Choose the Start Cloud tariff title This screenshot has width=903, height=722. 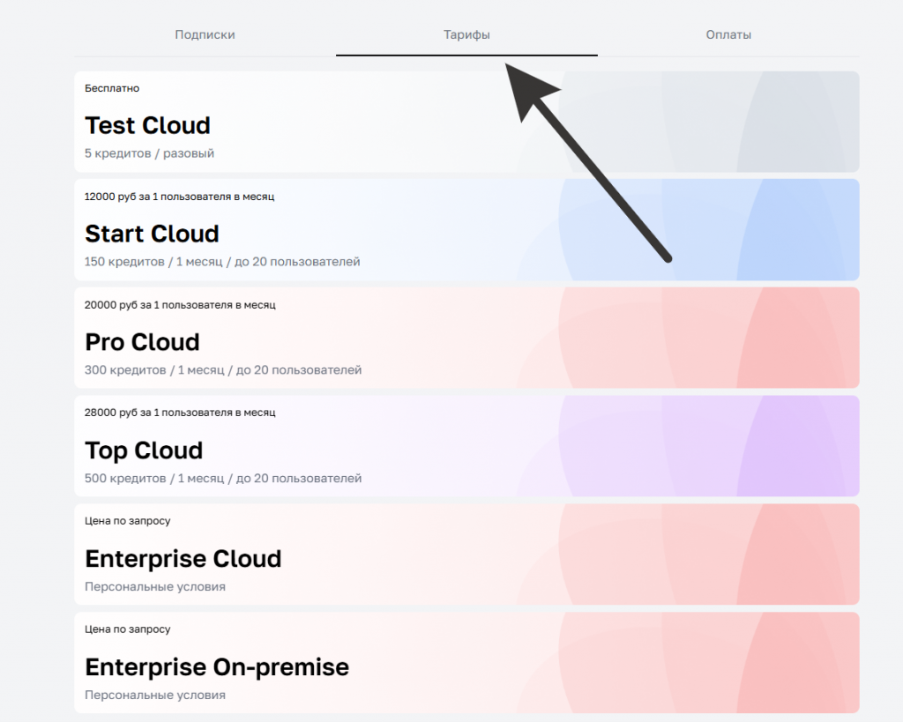pyautogui.click(x=152, y=234)
